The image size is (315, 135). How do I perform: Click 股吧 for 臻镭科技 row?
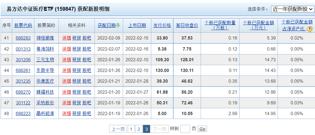(x=87, y=92)
